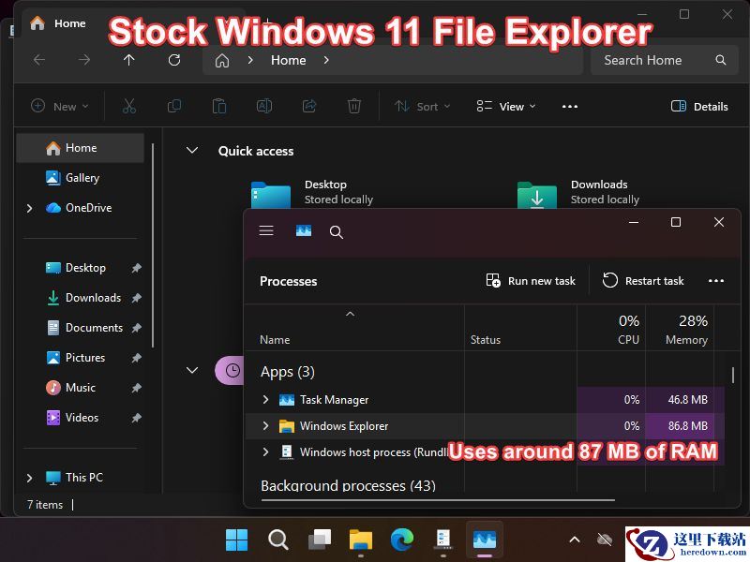Open the Sort dropdown menu
This screenshot has height=562, width=750.
coord(423,106)
